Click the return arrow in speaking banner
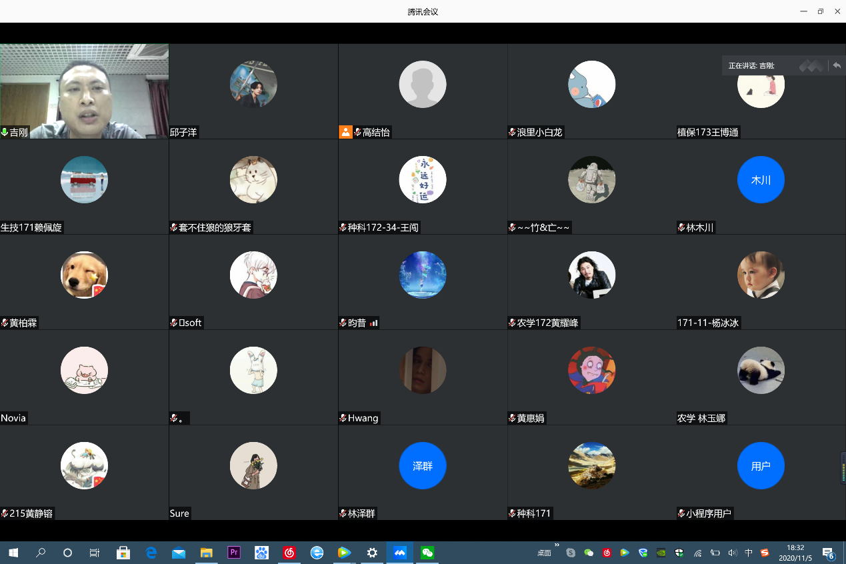Screen dimensions: 846x564 [837, 65]
